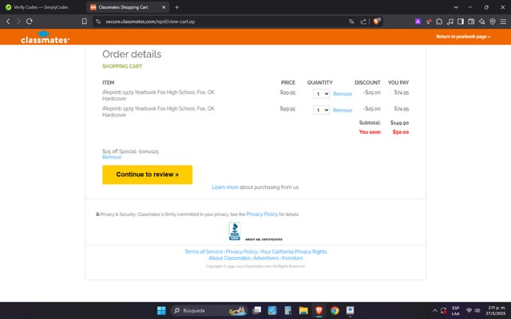Screen dimensions: 511x319
Task: Open File Explorer from the taskbar
Action: tap(303, 310)
